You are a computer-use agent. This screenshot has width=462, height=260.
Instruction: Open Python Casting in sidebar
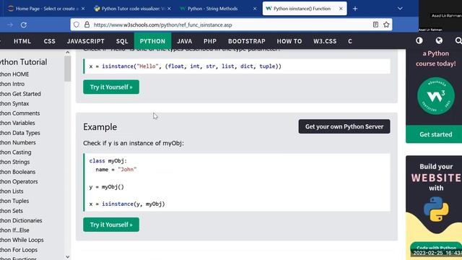point(16,152)
